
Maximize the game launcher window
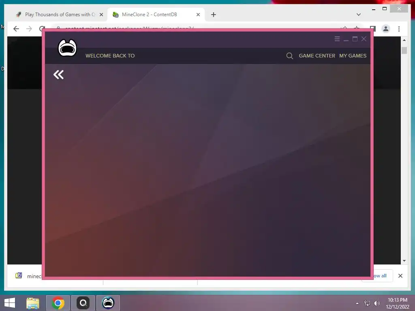coord(355,39)
